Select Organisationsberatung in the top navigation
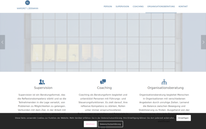Image resolution: width=206 pixels, height=129 pixels. point(161,7)
